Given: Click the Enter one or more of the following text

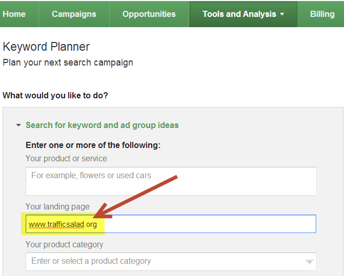Looking at the screenshot, I should [x=93, y=145].
